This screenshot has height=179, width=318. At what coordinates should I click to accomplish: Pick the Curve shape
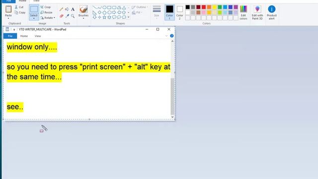coord(99,7)
